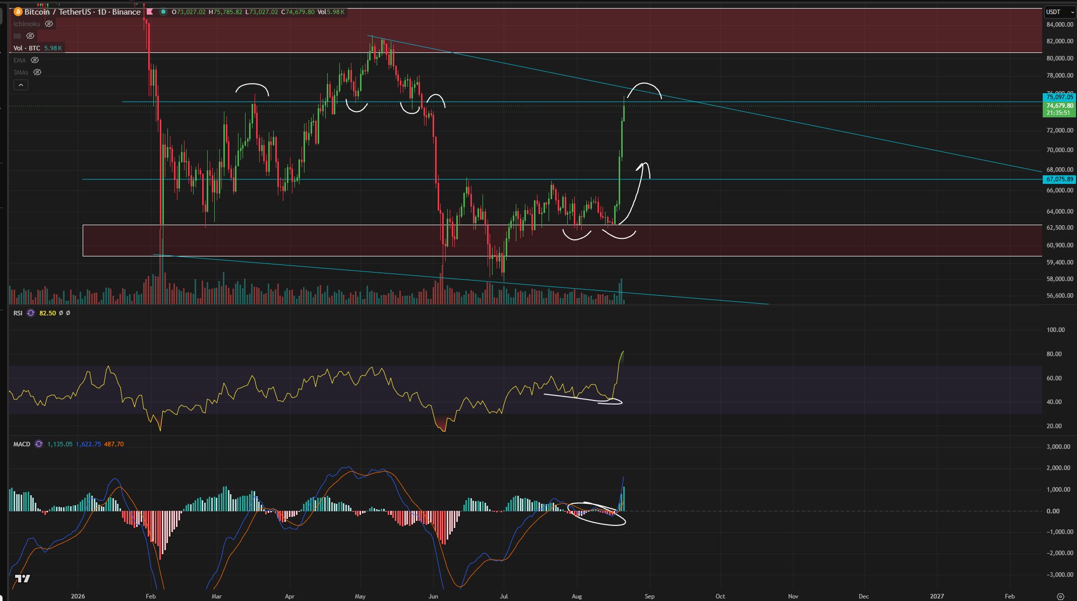Click the 62,500.00 price axis label
The height and width of the screenshot is (601, 1077).
[x=1060, y=228]
